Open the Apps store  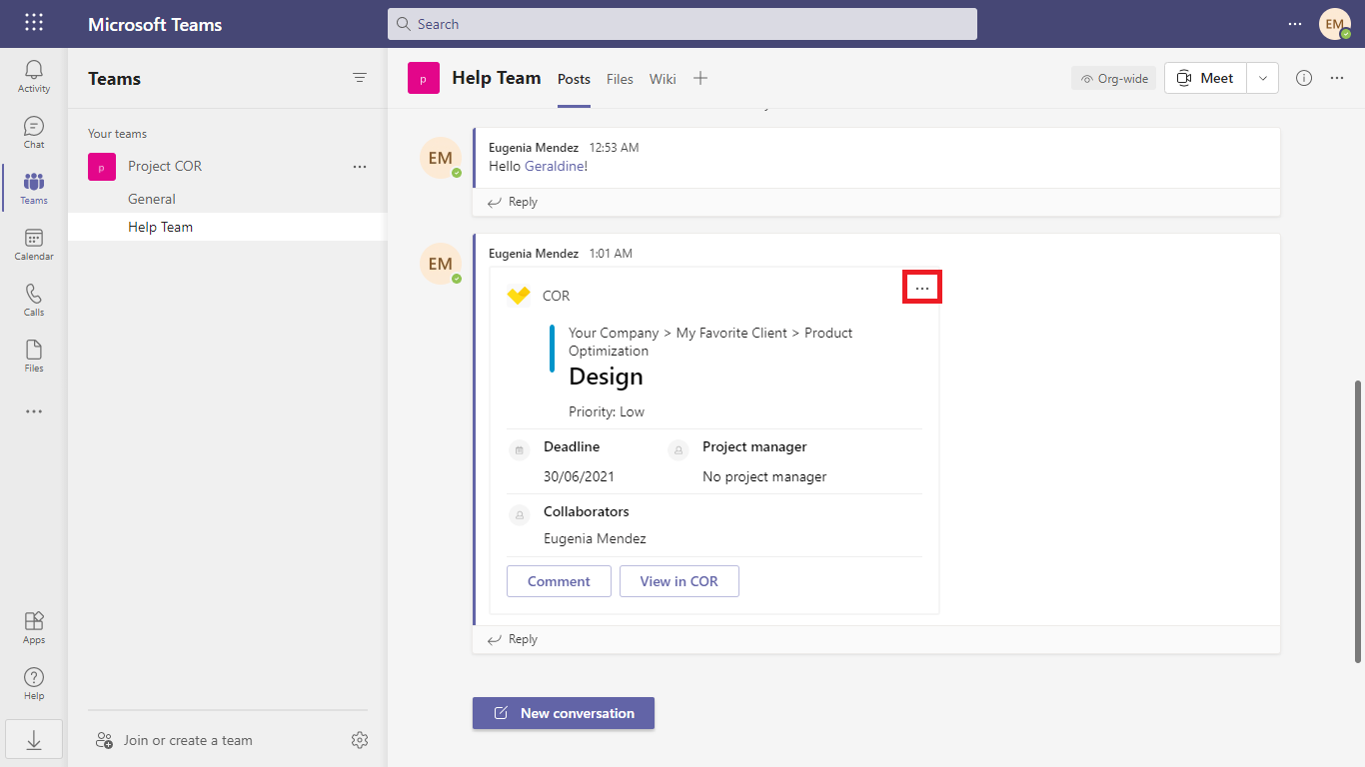(x=34, y=628)
